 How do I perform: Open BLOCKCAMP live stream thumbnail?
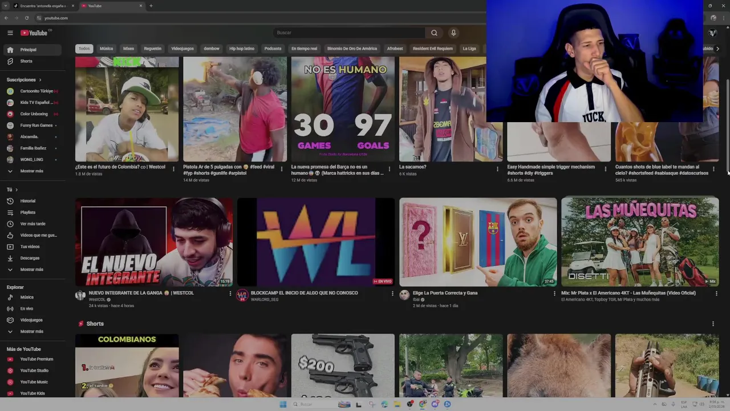(316, 242)
